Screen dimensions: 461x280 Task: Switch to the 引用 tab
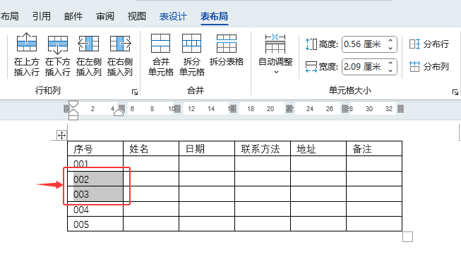coord(42,16)
